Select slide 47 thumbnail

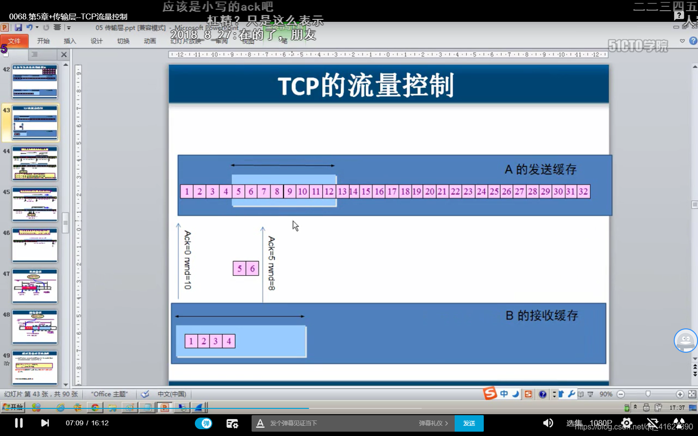(35, 286)
